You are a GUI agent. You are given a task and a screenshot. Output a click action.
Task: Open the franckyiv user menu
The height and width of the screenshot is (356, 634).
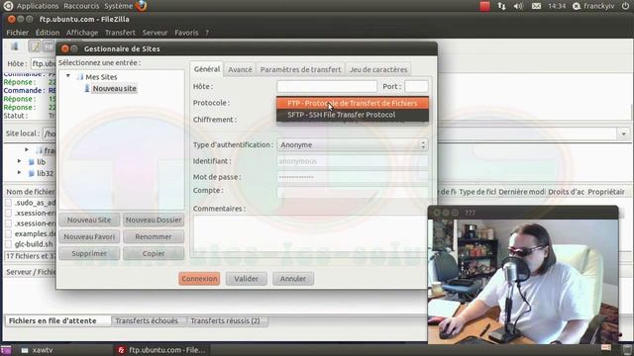pyautogui.click(x=593, y=6)
